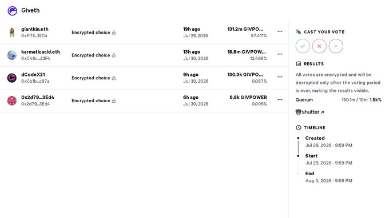The width and height of the screenshot is (389, 218).
Task: Click 'Encrypted choice' for karmaticacid.eth
Action: [x=91, y=55]
